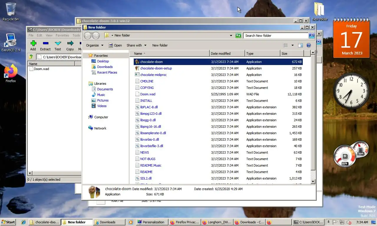Select the COPYING text document
Viewport: 377px width, 226px height.
click(x=218, y=88)
